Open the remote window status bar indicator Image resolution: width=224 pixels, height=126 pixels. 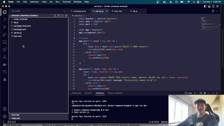tap(3, 122)
